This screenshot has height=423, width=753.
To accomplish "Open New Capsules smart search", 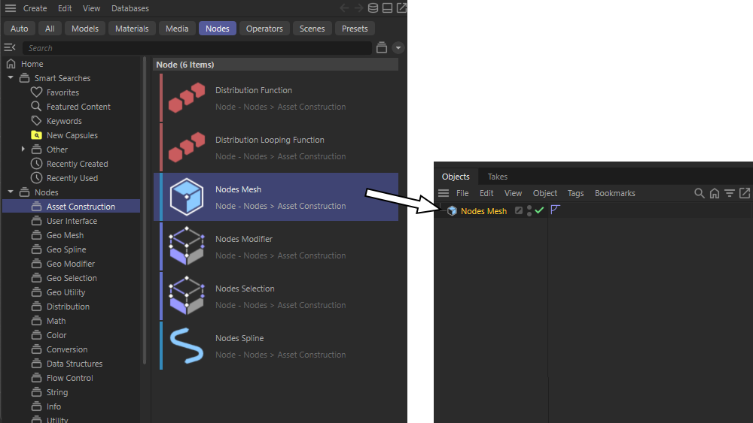I will coord(72,135).
